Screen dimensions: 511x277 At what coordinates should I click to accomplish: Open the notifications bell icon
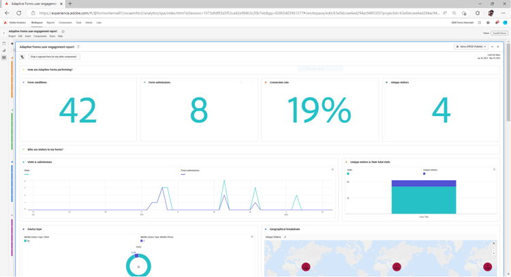tap(497, 23)
